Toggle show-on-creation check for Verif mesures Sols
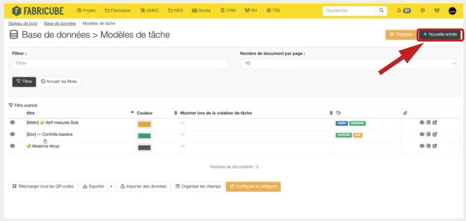The image size is (466, 221). coord(183,122)
